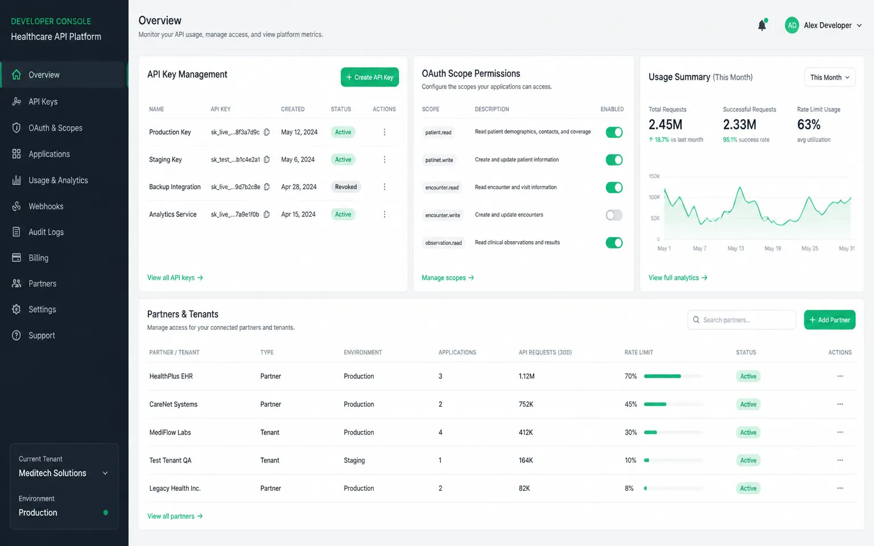Viewport: 874px width, 546px height.
Task: Go to API Keys in sidebar
Action: coord(64,102)
